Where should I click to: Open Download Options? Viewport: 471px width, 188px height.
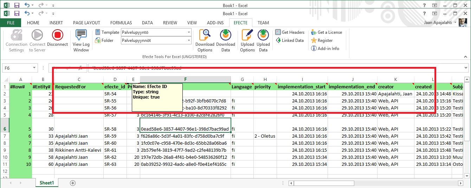[x=205, y=40]
